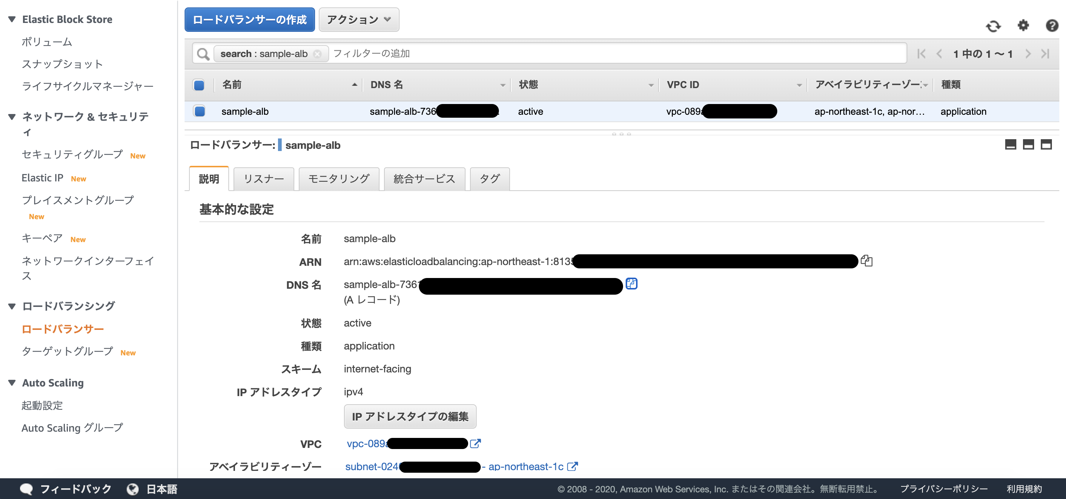1066x499 pixels.
Task: Open the タグ tab
Action: click(489, 178)
